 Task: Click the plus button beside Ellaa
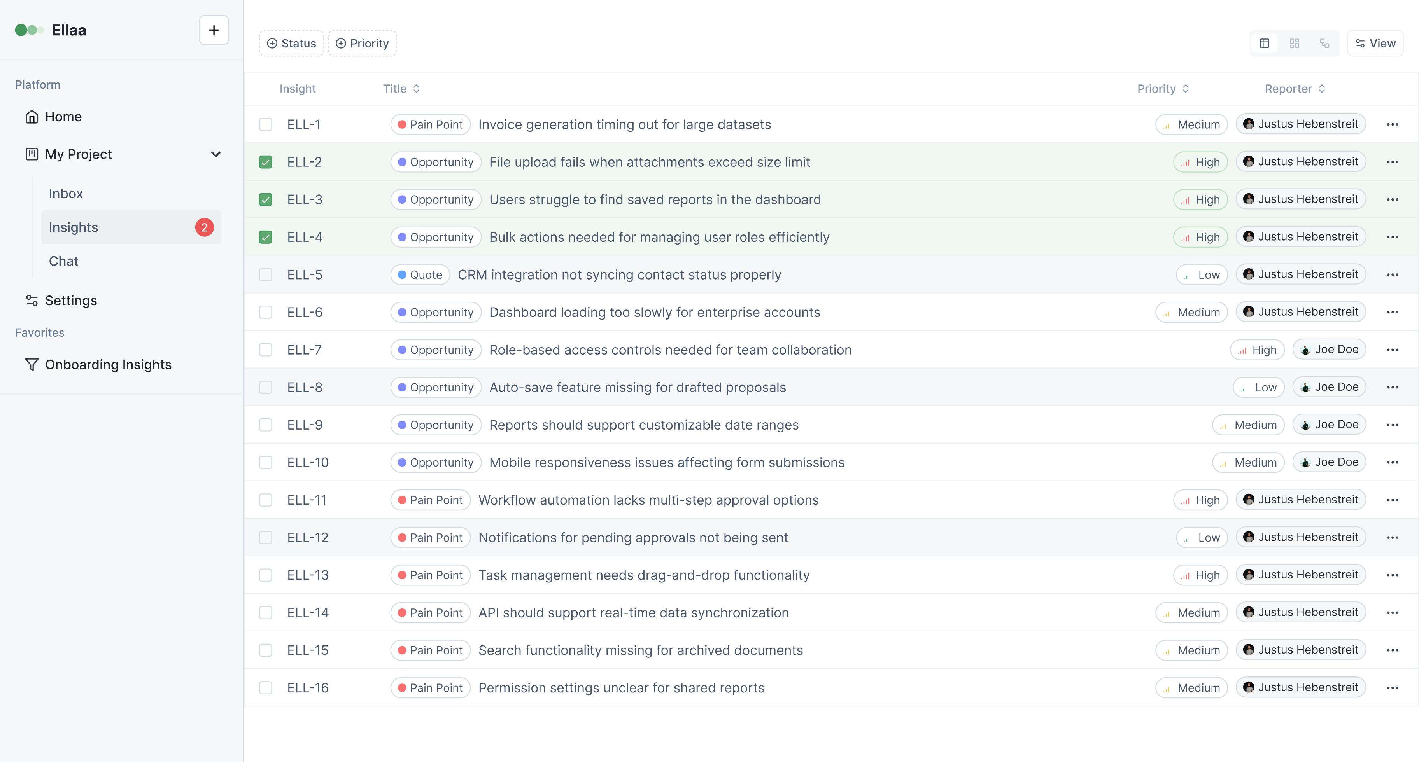pos(214,30)
